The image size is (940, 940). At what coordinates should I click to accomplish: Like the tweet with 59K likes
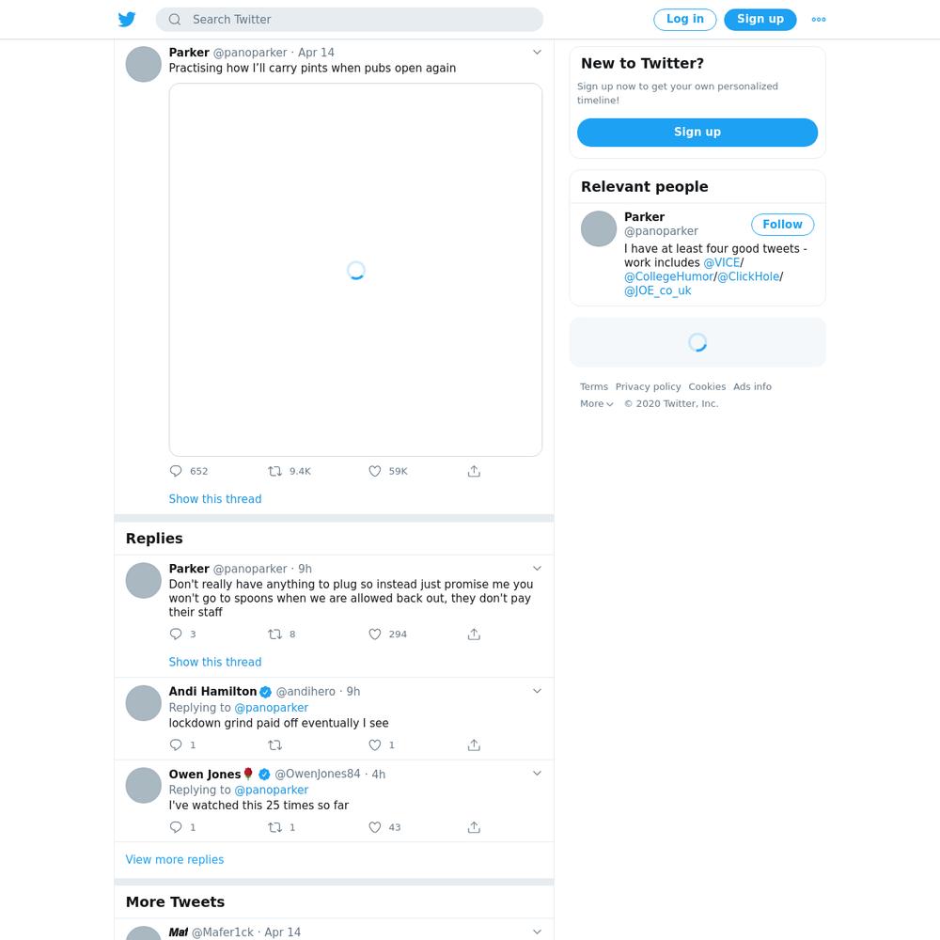pyautogui.click(x=375, y=471)
